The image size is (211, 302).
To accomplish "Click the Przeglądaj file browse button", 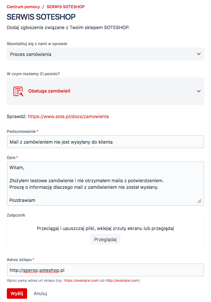I will tap(105, 240).
